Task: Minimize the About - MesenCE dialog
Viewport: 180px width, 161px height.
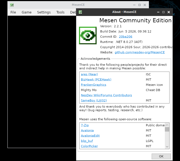Action: tap(158, 12)
